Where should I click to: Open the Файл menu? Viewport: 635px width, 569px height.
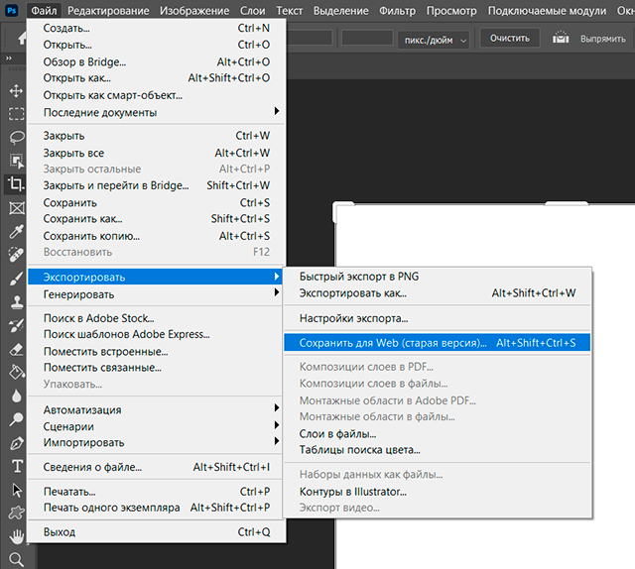[44, 11]
